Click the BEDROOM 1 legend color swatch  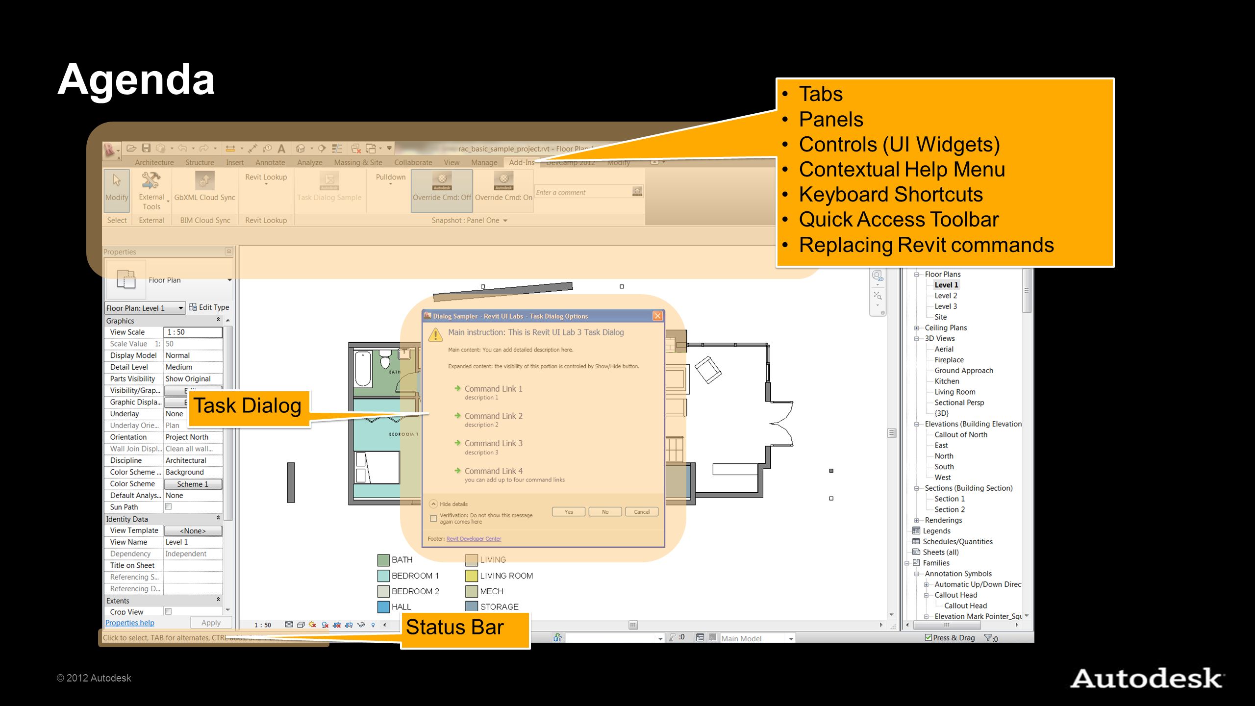coord(383,576)
